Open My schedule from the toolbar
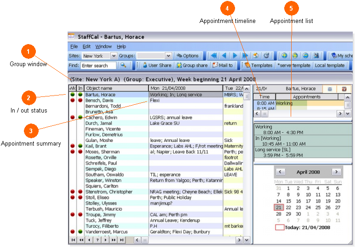Screen dimensions: 356x248 tap(342, 56)
